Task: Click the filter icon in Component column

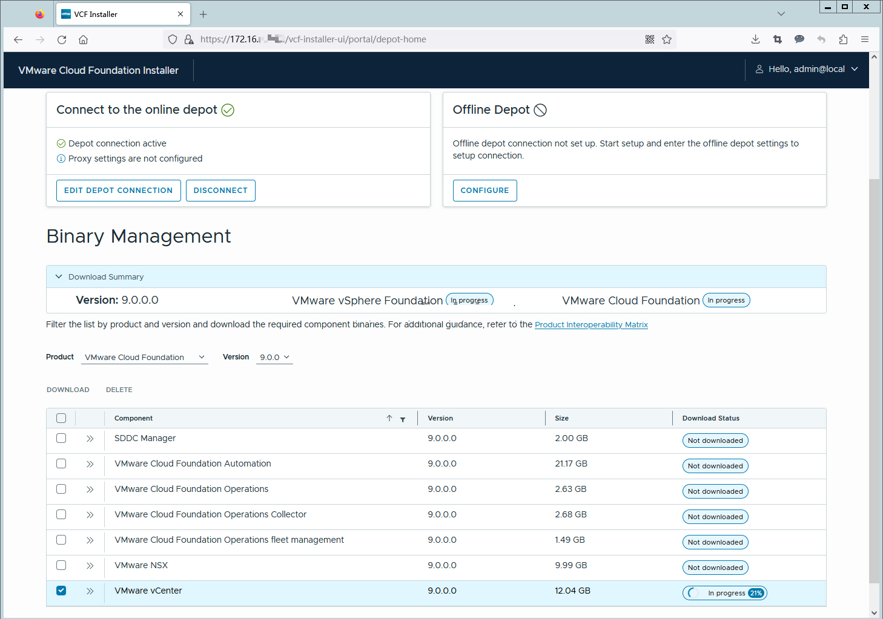Action: pos(403,419)
